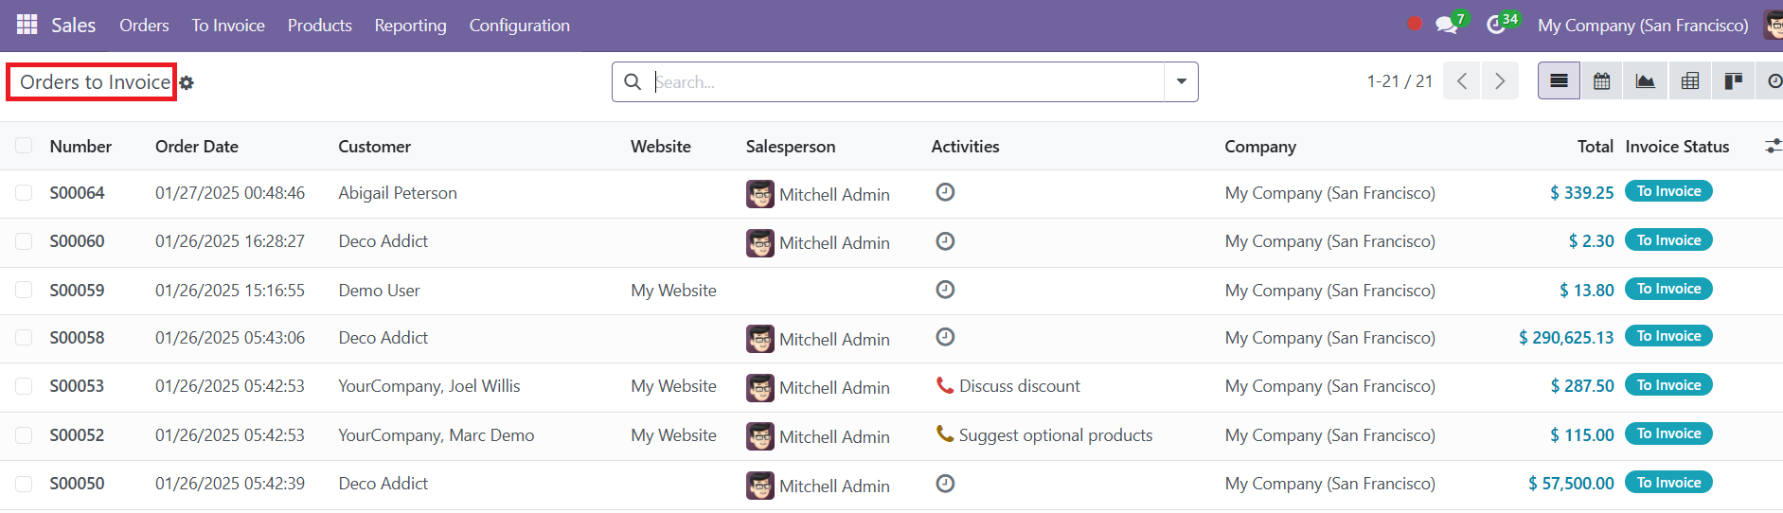Switch to graph view
Screen dimensions: 1783x513
point(1646,81)
